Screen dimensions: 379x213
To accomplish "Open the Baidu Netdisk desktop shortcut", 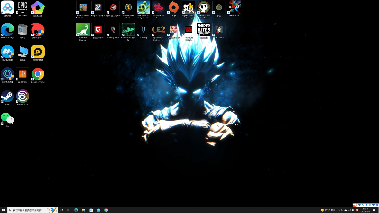I will click(8, 9).
